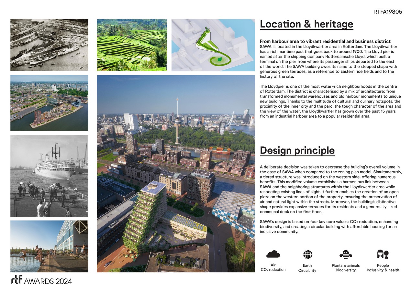Click the Location & heritage heading
Image resolution: width=412 pixels, height=291 pixels.
click(306, 24)
